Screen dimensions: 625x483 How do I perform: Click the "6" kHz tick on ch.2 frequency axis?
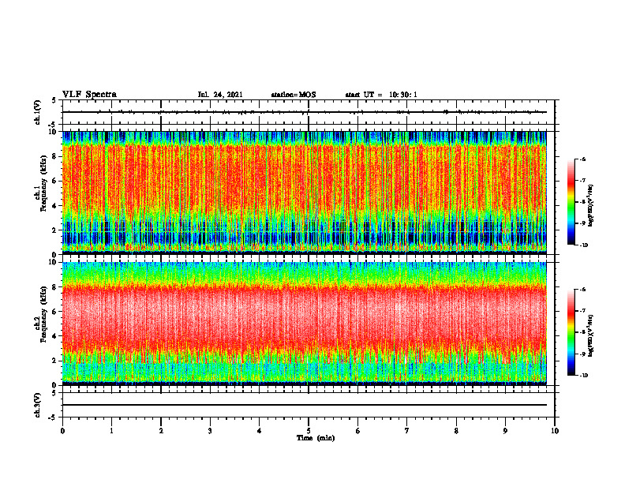click(x=55, y=312)
